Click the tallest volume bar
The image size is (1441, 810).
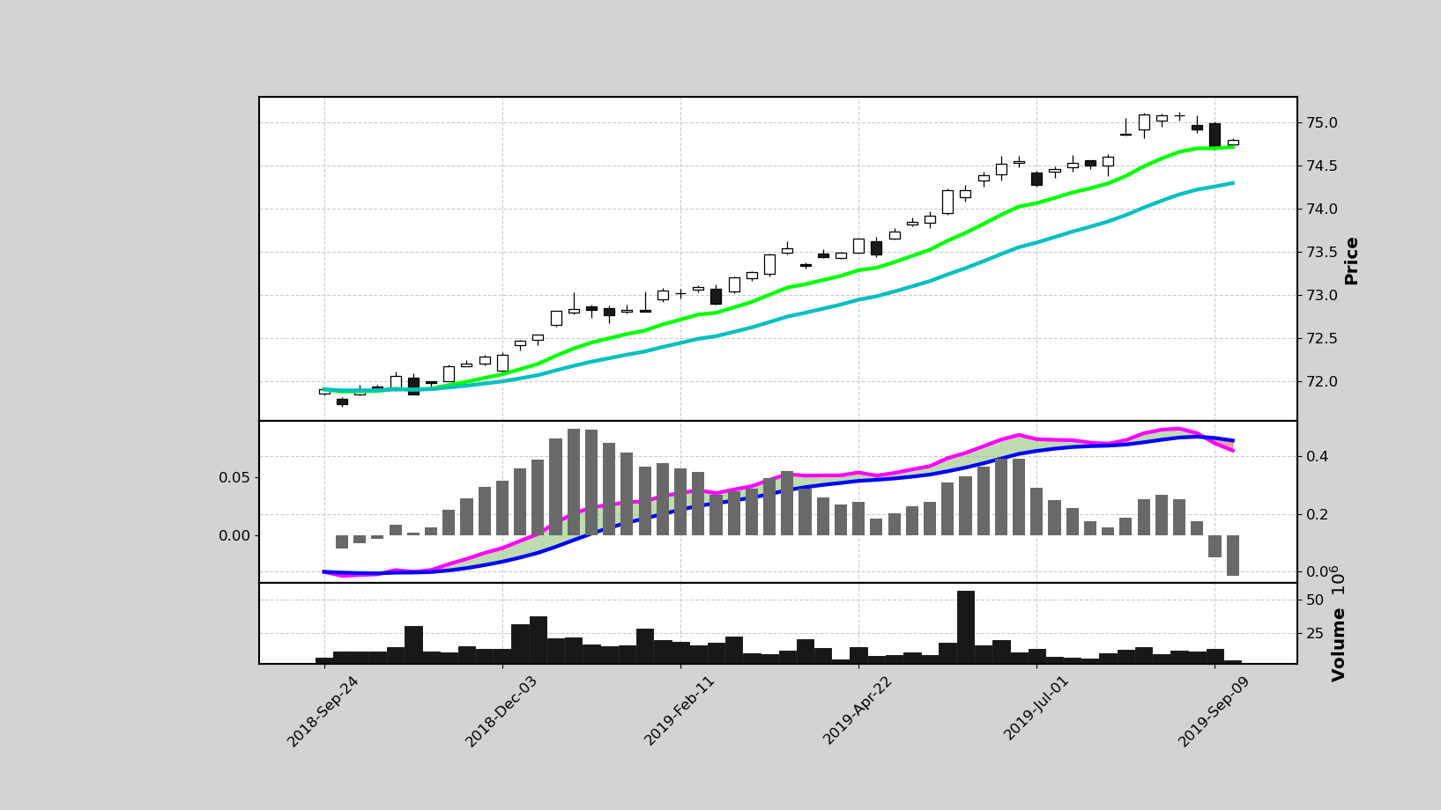pyautogui.click(x=966, y=627)
